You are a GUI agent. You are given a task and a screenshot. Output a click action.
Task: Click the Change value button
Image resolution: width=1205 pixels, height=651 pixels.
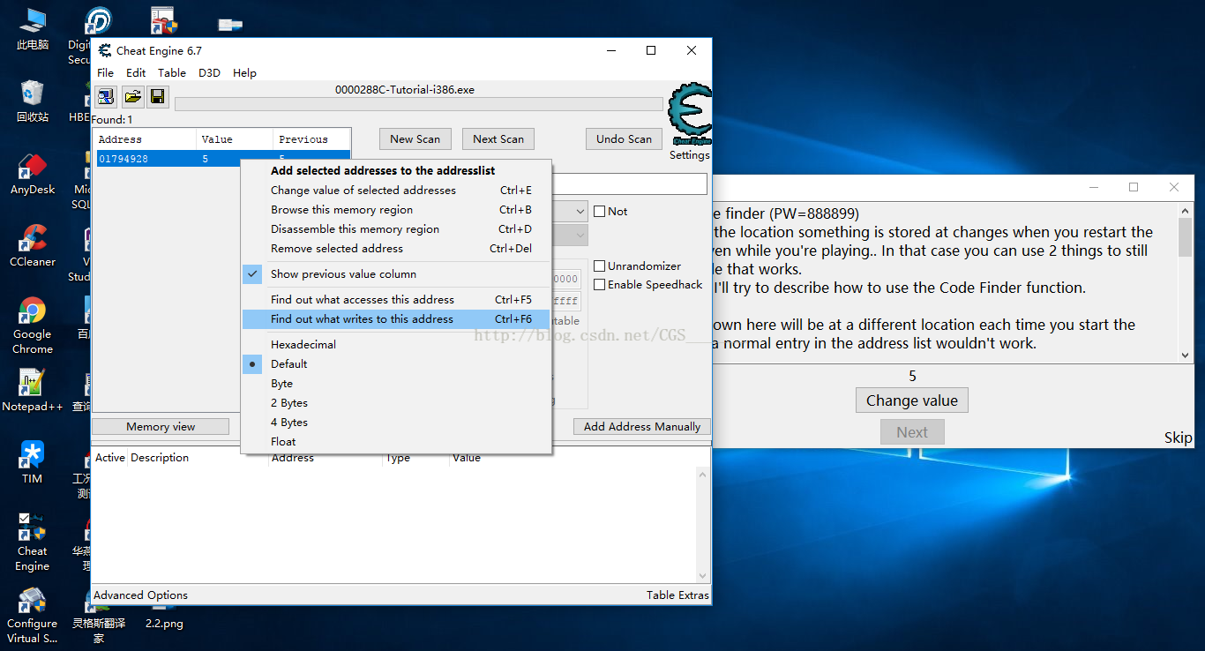point(912,400)
